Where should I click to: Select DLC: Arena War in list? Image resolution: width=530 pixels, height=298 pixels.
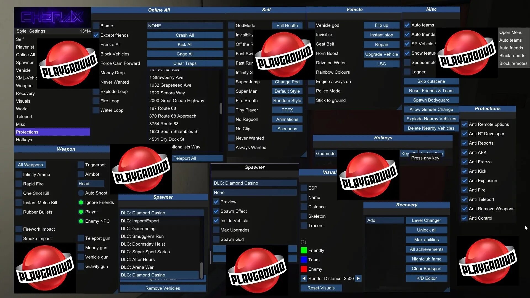point(137,267)
